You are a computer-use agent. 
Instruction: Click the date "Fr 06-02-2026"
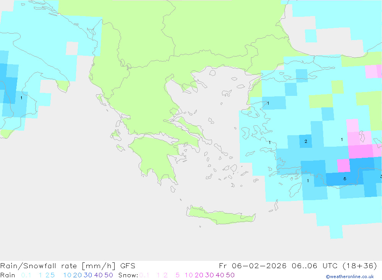click(253, 265)
